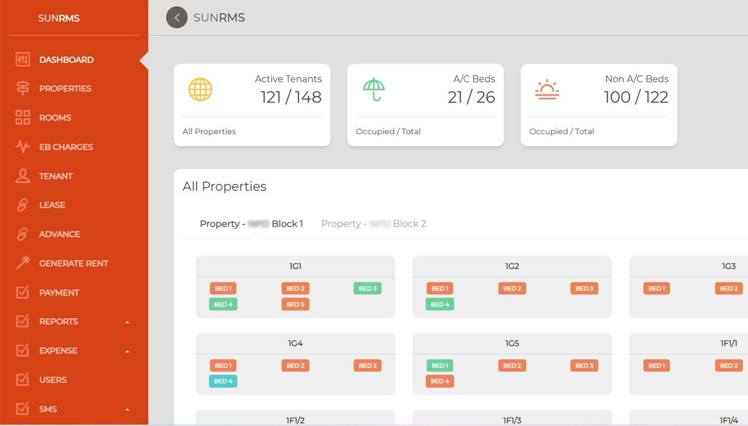Select BED 1 in room 1G3
This screenshot has width=748, height=426.
coord(657,288)
